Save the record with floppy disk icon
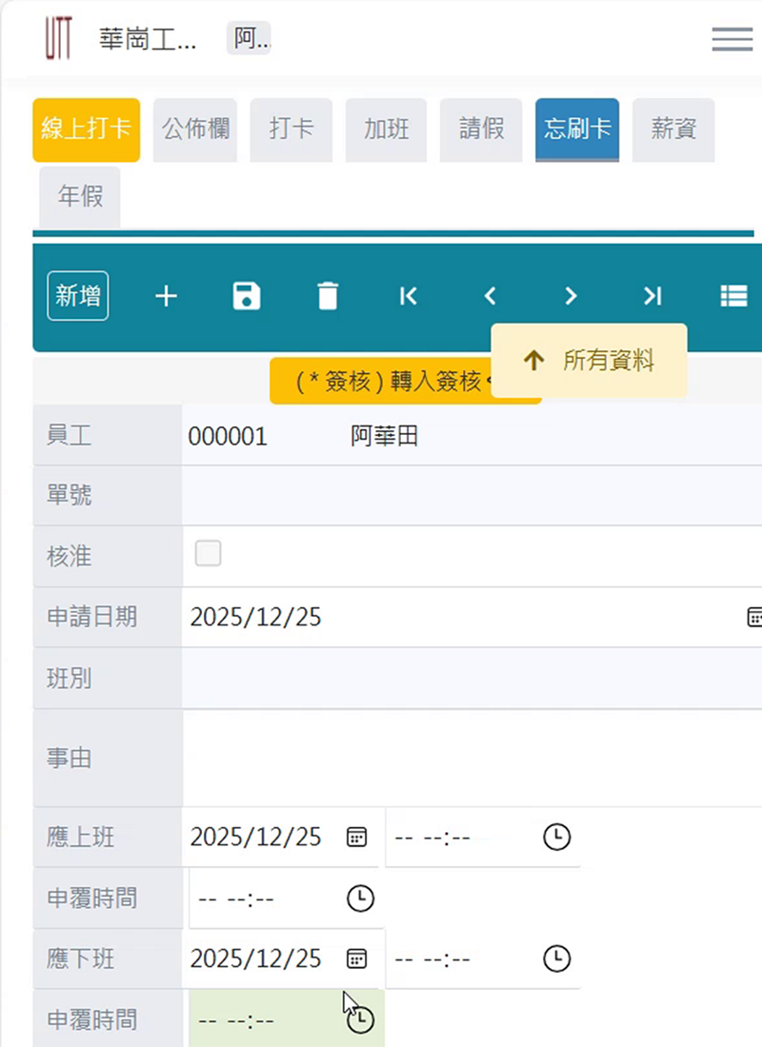Screen dimensions: 762x1047 coord(247,296)
